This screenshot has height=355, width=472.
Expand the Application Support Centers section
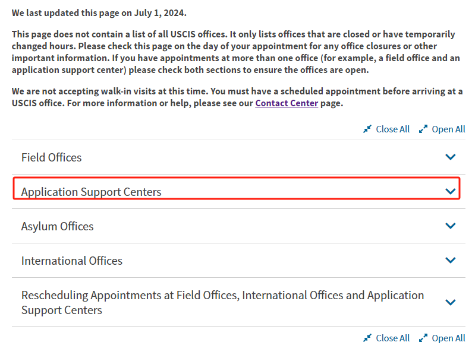pyautogui.click(x=238, y=192)
